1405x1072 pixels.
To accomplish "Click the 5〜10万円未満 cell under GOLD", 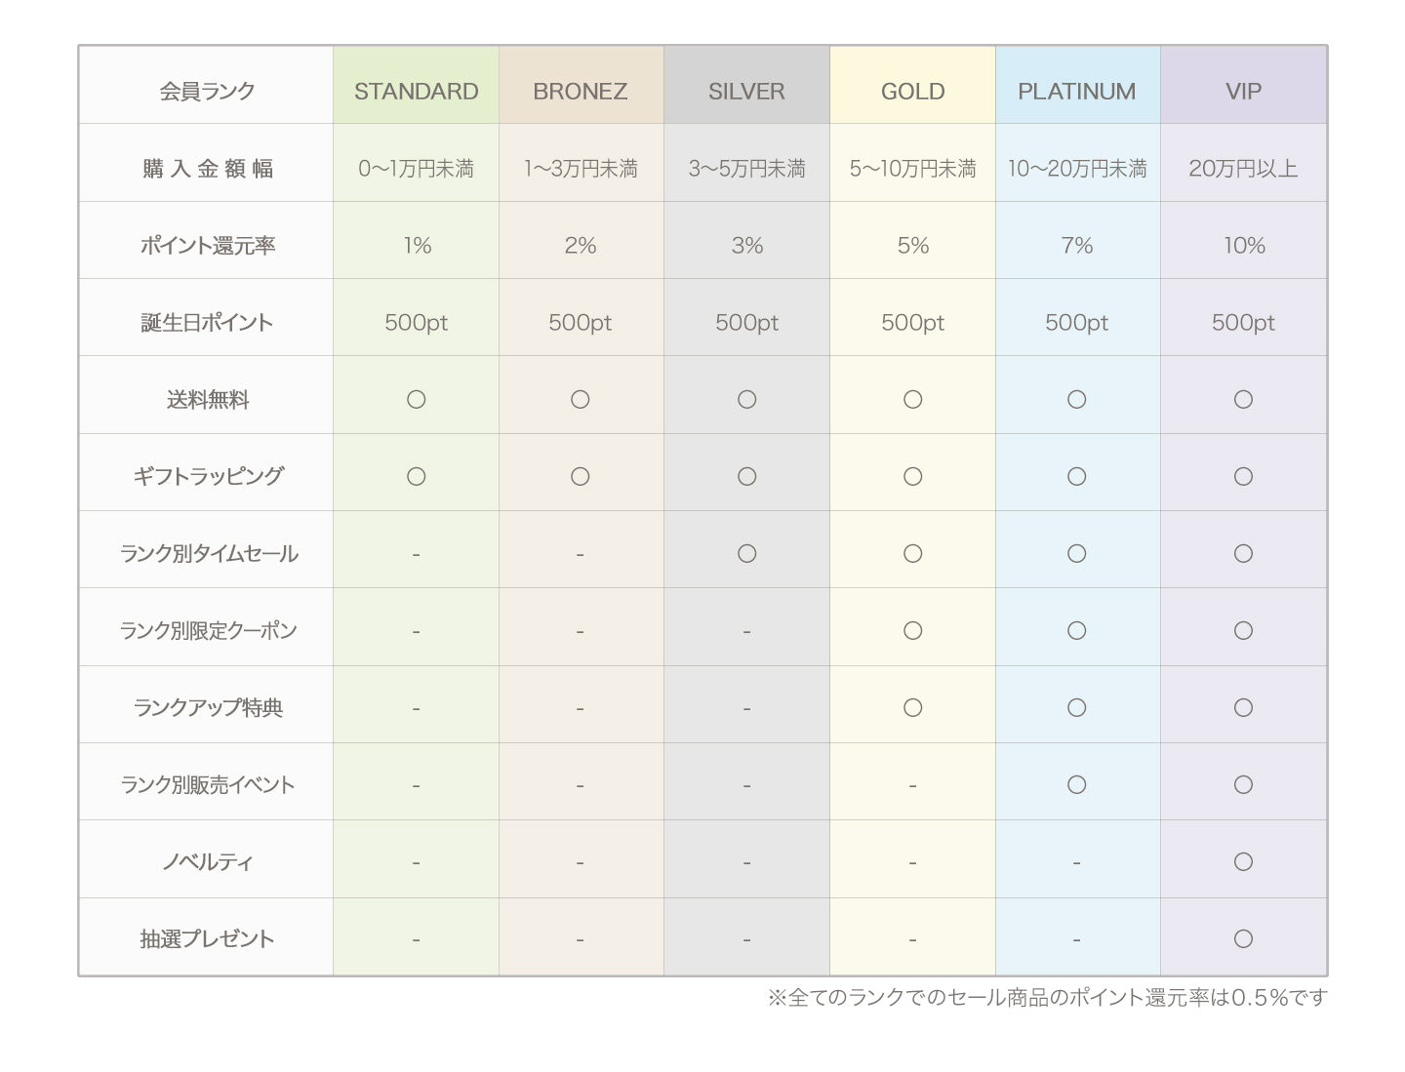I will 912,169.
